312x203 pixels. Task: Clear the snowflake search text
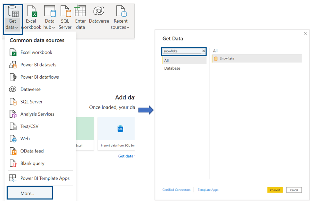pos(203,51)
